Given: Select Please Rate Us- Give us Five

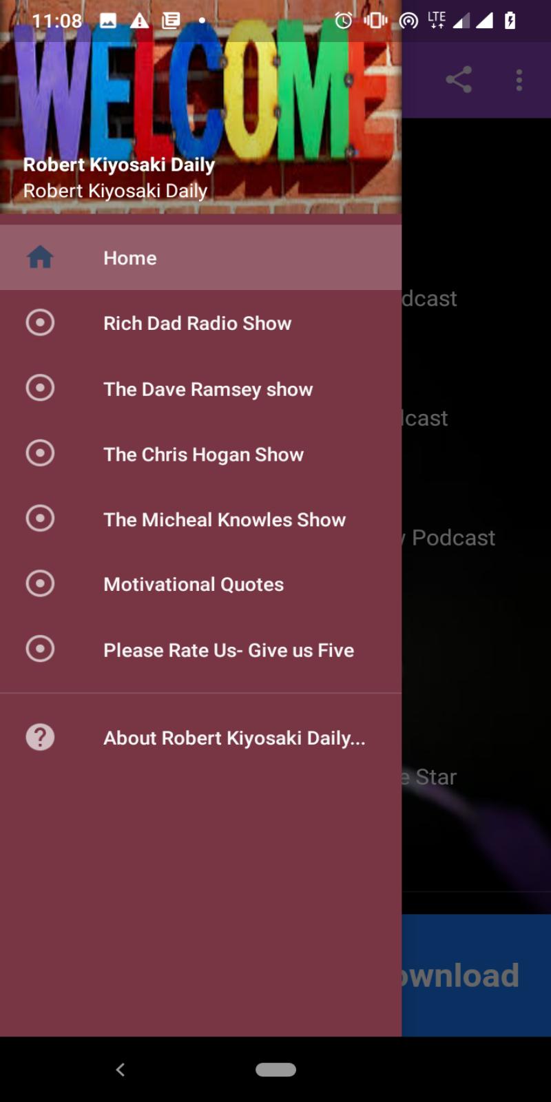Looking at the screenshot, I should click(x=200, y=649).
